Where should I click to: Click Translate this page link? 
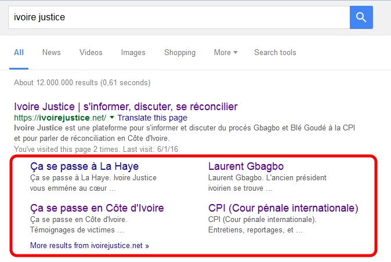pos(153,118)
